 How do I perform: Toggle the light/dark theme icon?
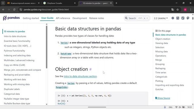click(173, 18)
